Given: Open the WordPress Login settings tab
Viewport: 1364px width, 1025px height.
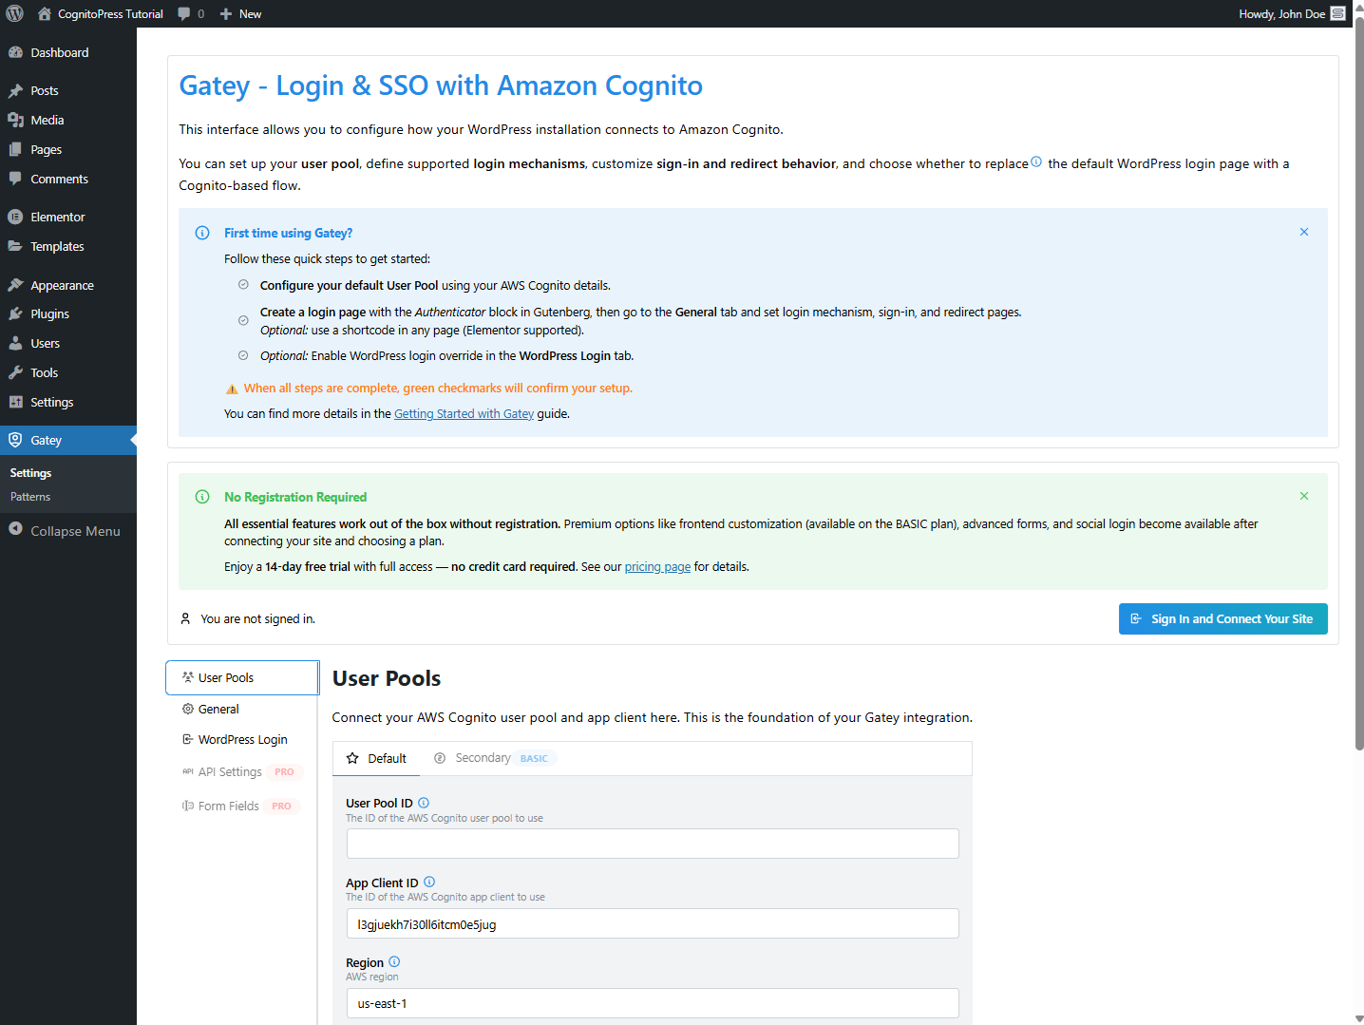Looking at the screenshot, I should coord(242,740).
